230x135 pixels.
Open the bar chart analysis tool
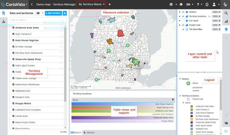point(226,21)
